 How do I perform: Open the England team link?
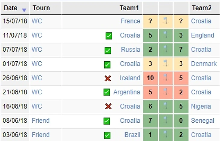click(202, 35)
